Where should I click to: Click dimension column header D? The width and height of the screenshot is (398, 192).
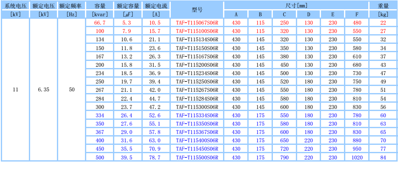pos(308,15)
